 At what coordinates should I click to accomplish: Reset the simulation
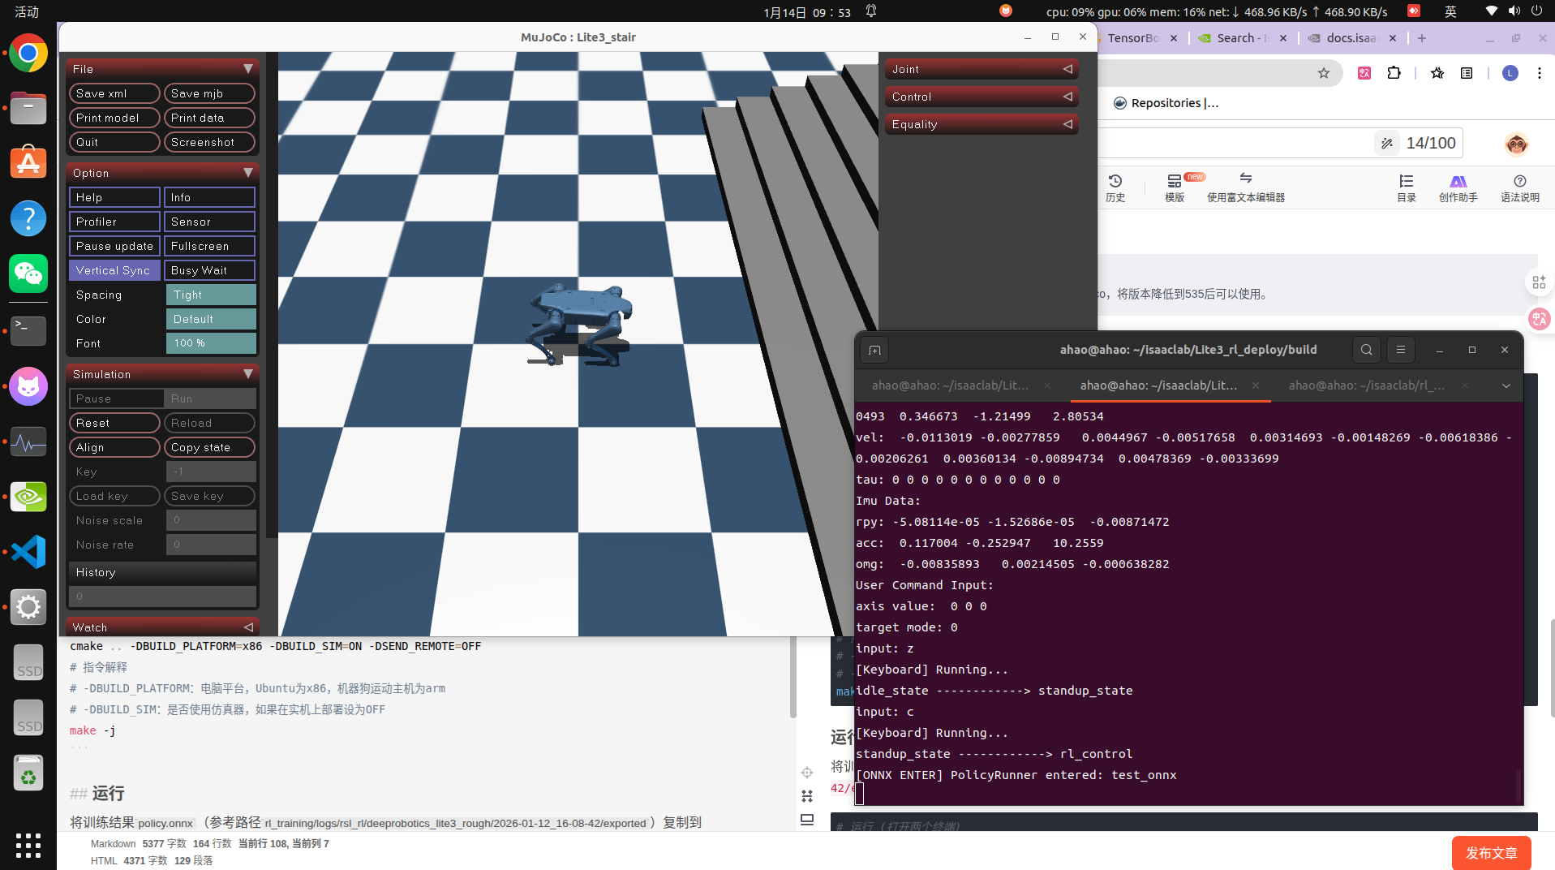[x=114, y=423]
